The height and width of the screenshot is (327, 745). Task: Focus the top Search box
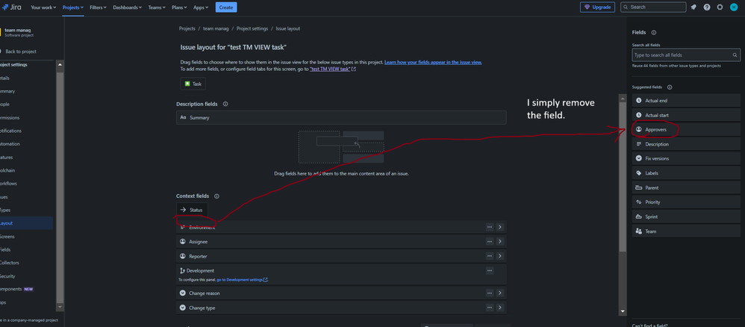point(653,7)
